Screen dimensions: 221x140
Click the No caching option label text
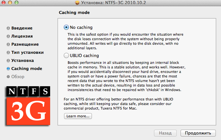click(81, 27)
